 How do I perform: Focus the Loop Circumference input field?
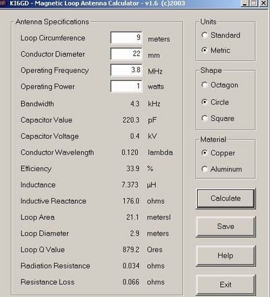[126, 38]
